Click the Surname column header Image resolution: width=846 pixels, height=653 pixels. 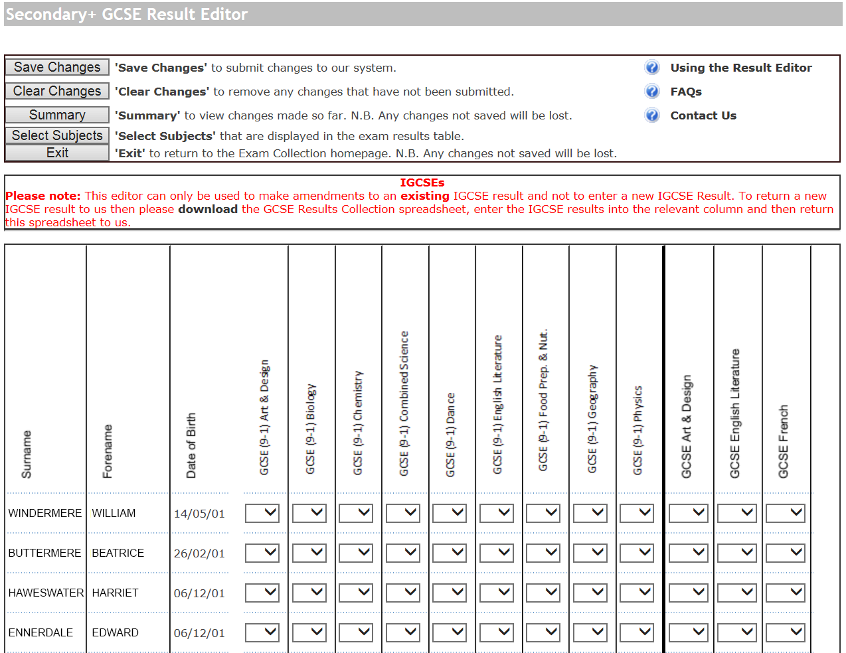tap(27, 455)
